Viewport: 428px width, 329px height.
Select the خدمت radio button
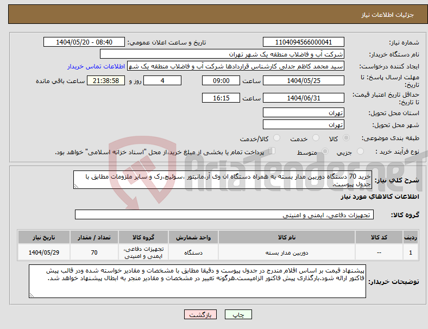click(316, 138)
